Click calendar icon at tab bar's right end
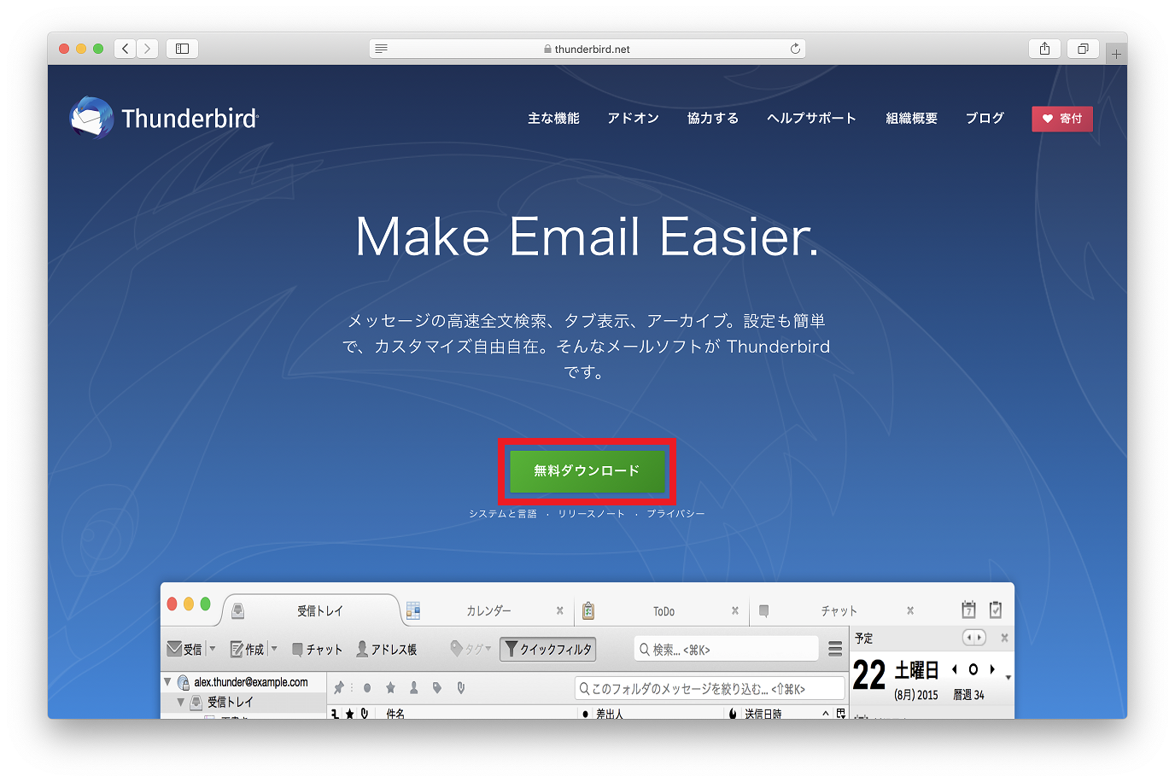This screenshot has width=1175, height=782. point(968,610)
